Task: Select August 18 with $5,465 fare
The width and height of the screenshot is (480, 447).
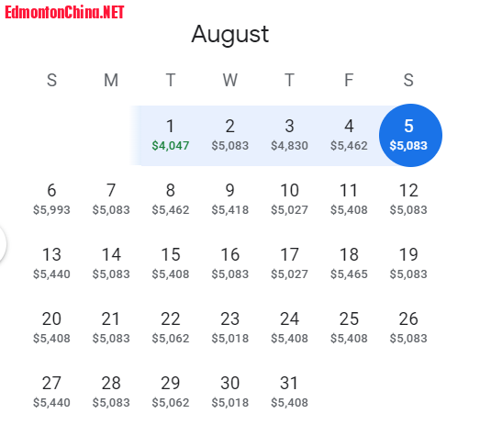Action: point(349,263)
